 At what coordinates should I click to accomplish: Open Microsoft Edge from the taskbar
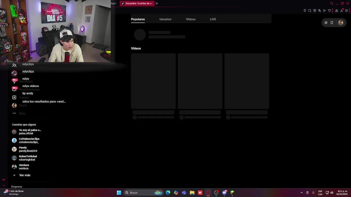168,193
